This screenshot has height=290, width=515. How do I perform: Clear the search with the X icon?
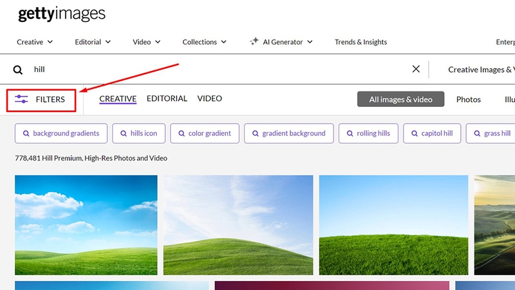[416, 69]
